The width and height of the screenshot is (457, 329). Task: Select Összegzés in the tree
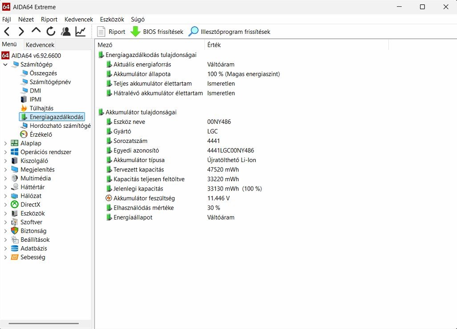[x=43, y=73]
